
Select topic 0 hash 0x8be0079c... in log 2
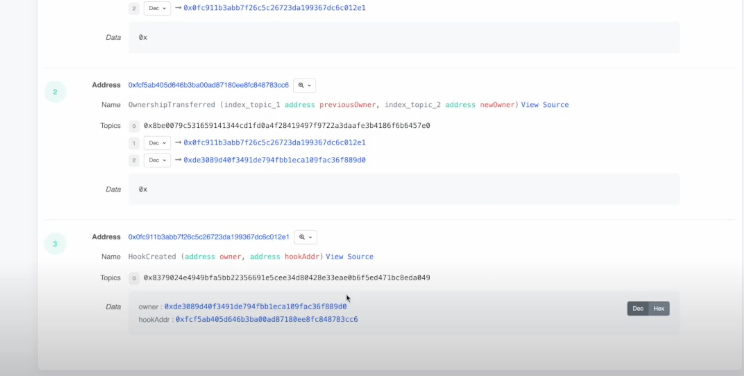[x=287, y=126]
